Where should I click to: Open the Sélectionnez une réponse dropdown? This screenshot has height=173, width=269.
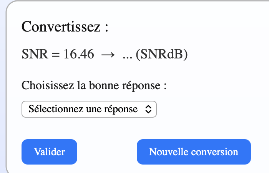[89, 109]
